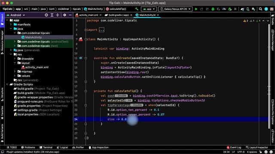Expand the folded import block
Screen dimensions: 275x154
[101, 30]
